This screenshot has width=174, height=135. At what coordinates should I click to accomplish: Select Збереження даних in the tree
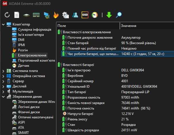(27, 97)
